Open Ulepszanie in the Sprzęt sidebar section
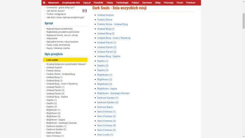The image size is (245, 138). point(52,38)
